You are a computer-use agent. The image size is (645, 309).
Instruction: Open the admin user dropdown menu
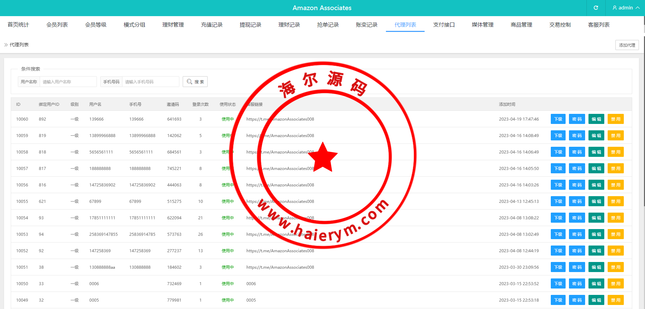click(x=625, y=8)
